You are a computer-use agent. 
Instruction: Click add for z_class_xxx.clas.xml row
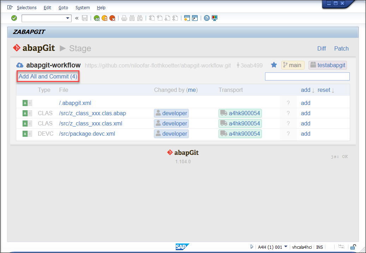tap(306, 124)
